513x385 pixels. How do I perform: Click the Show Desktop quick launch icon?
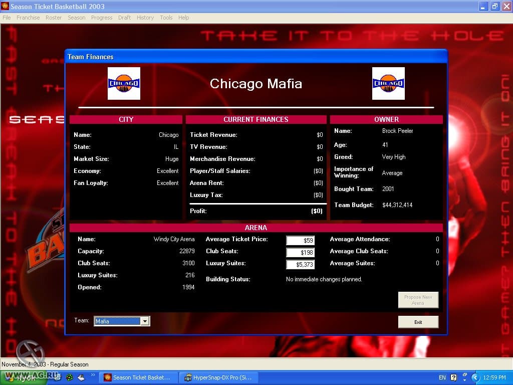tap(81, 377)
